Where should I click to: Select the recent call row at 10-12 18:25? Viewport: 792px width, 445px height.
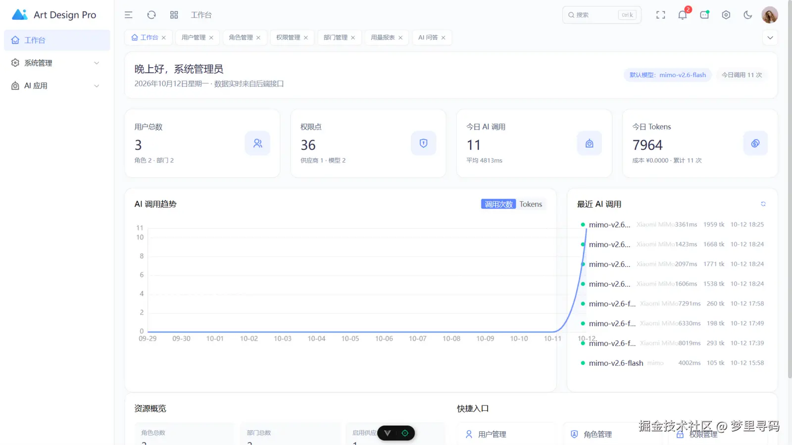click(672, 224)
